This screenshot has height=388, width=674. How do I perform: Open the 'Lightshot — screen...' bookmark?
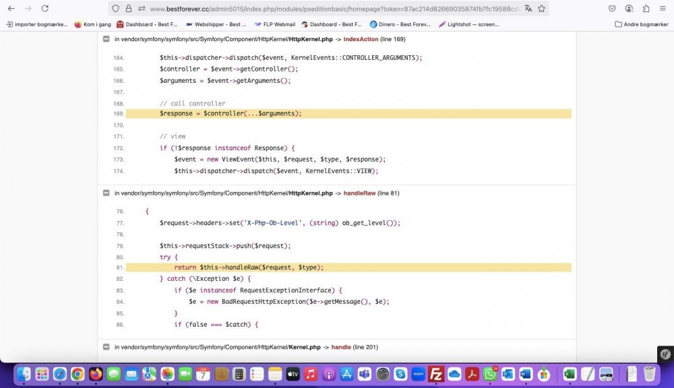[468, 24]
